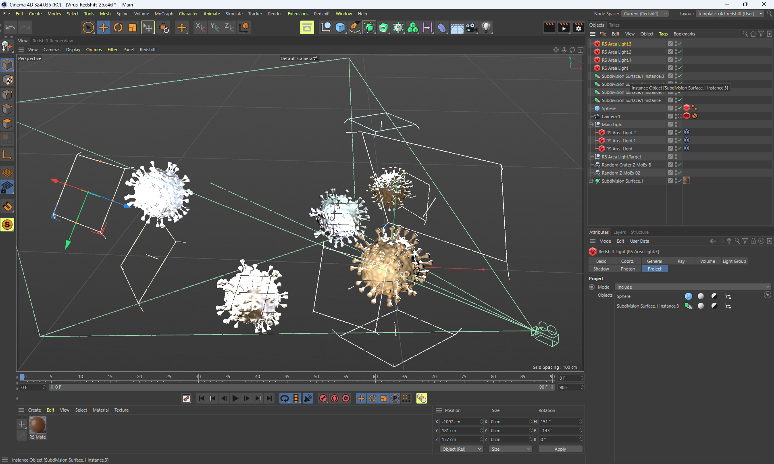Open the Edit Render Settings icon
The width and height of the screenshot is (774, 464).
pos(578,27)
